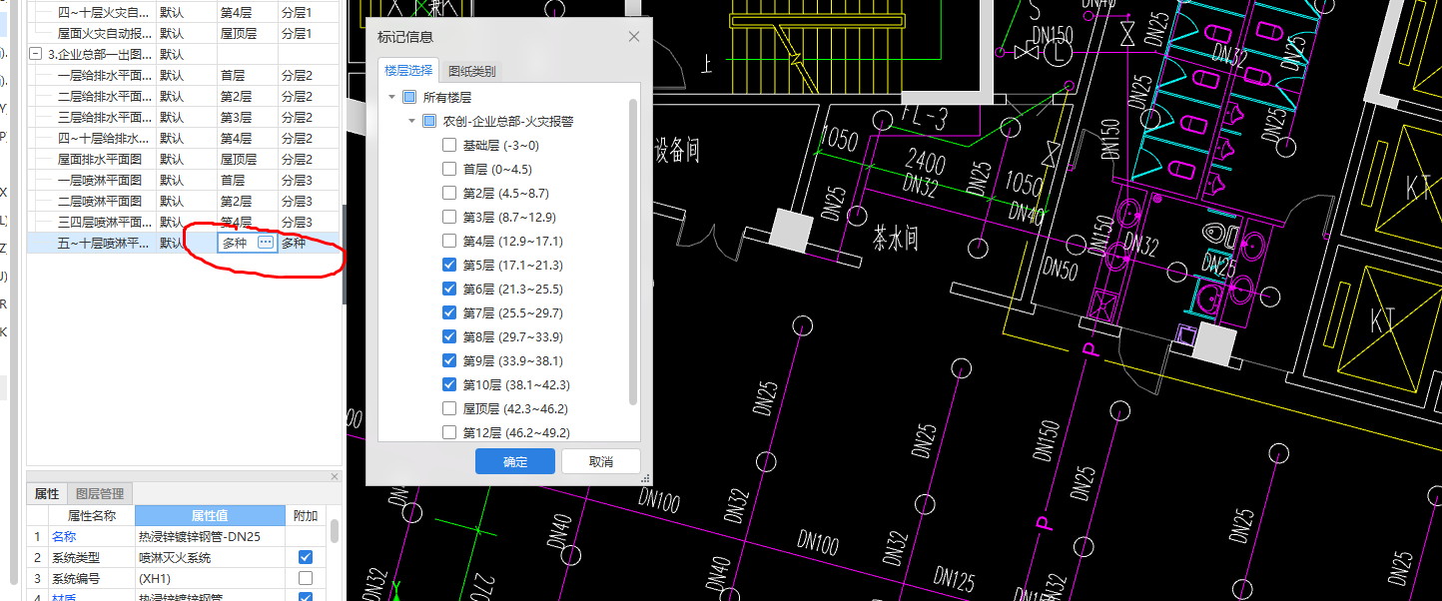
Task: Collapse the 农创-企业总部-火灾报警 node arrow
Action: 411,122
